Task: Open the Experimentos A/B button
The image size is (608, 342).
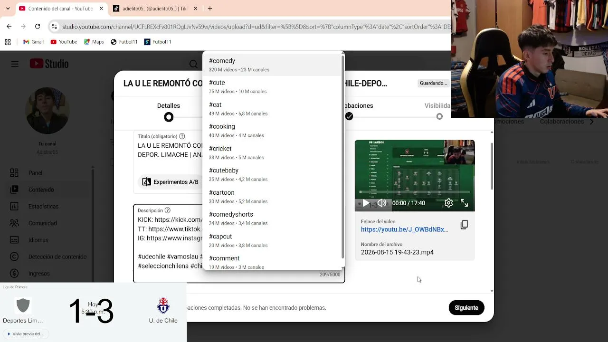Action: tap(171, 182)
